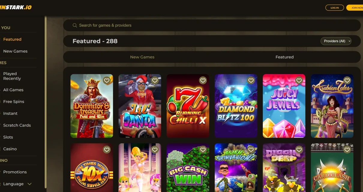Click the heart icon on Arabian Tales
The height and width of the screenshot is (192, 363).
(347, 80)
